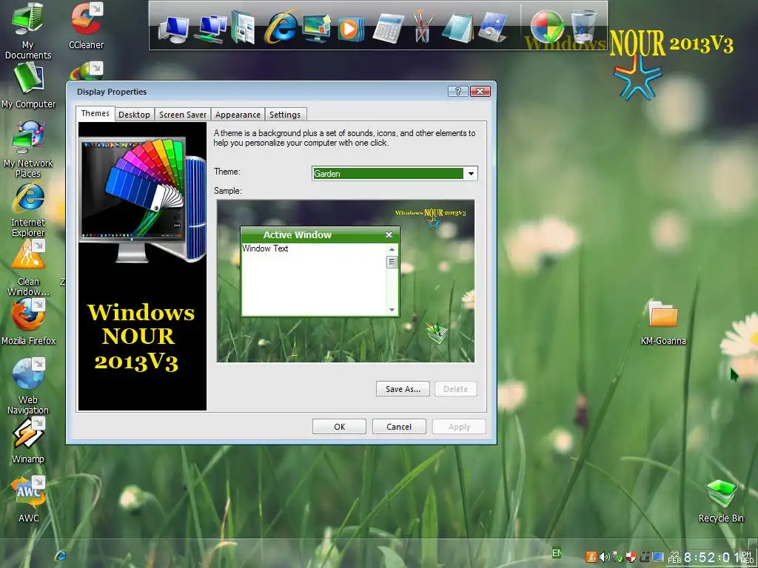Click the volume speaker icon in system tray
Screen dimensions: 758x568
(x=604, y=557)
